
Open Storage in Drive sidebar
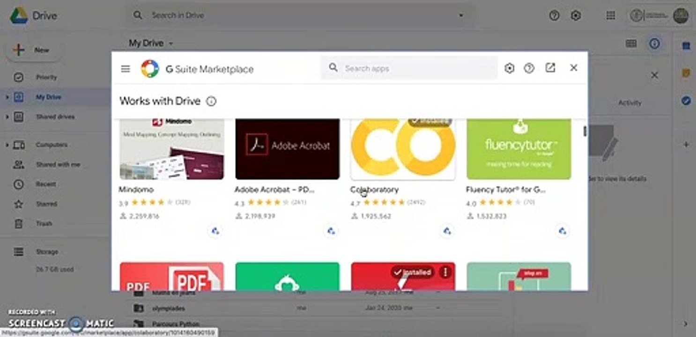pyautogui.click(x=47, y=252)
